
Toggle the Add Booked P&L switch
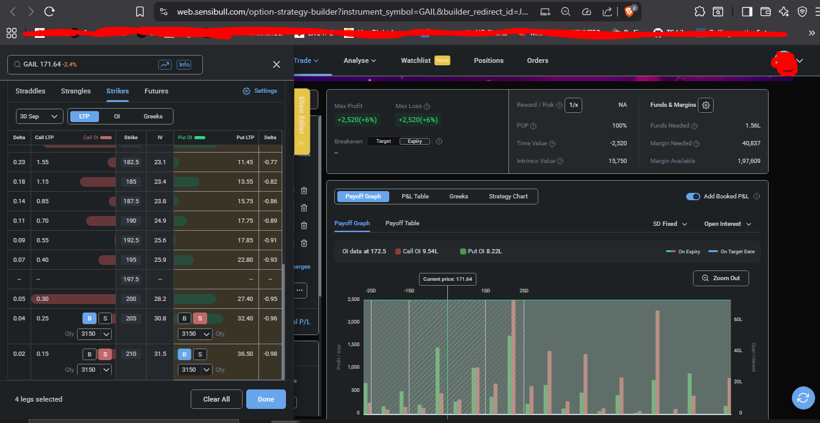693,197
